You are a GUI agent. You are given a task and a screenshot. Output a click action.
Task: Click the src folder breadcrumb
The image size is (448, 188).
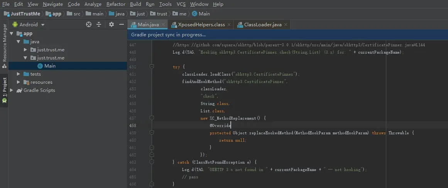74,14
